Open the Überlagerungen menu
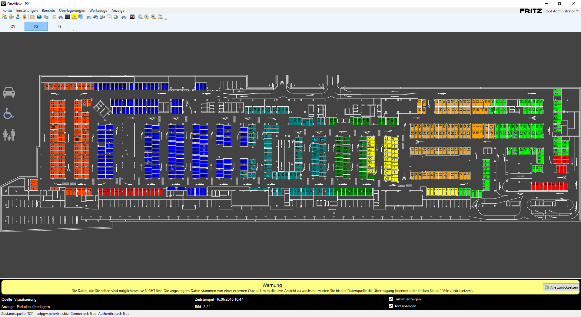581x317 pixels. point(72,11)
